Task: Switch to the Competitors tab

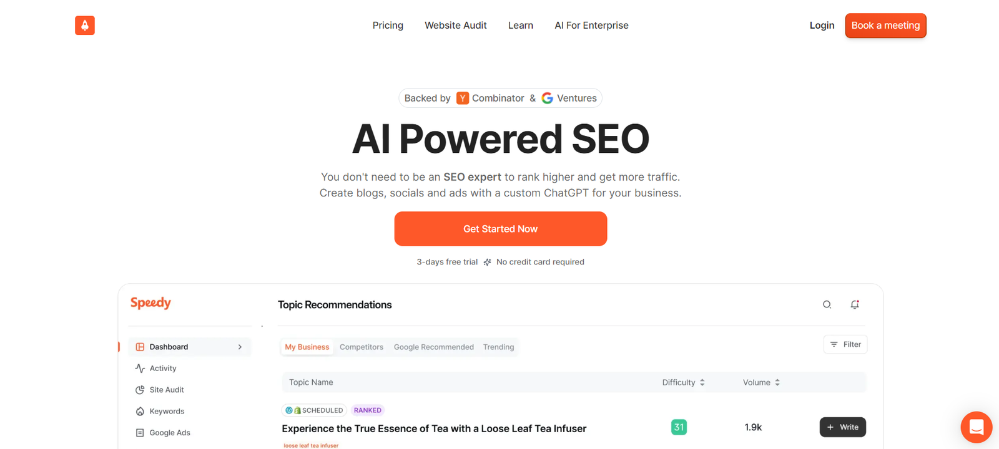Action: pyautogui.click(x=362, y=347)
